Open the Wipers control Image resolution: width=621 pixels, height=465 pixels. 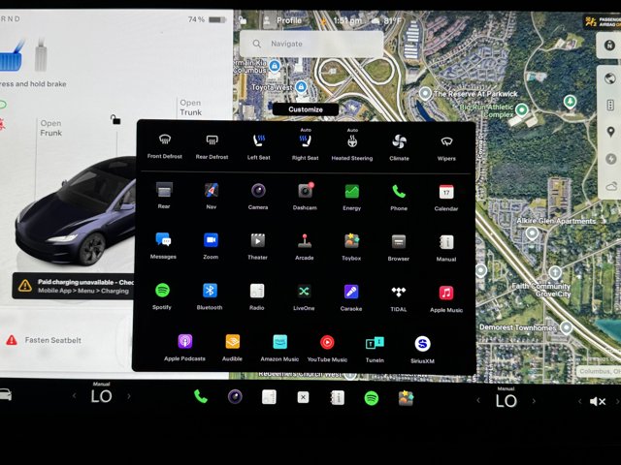446,148
